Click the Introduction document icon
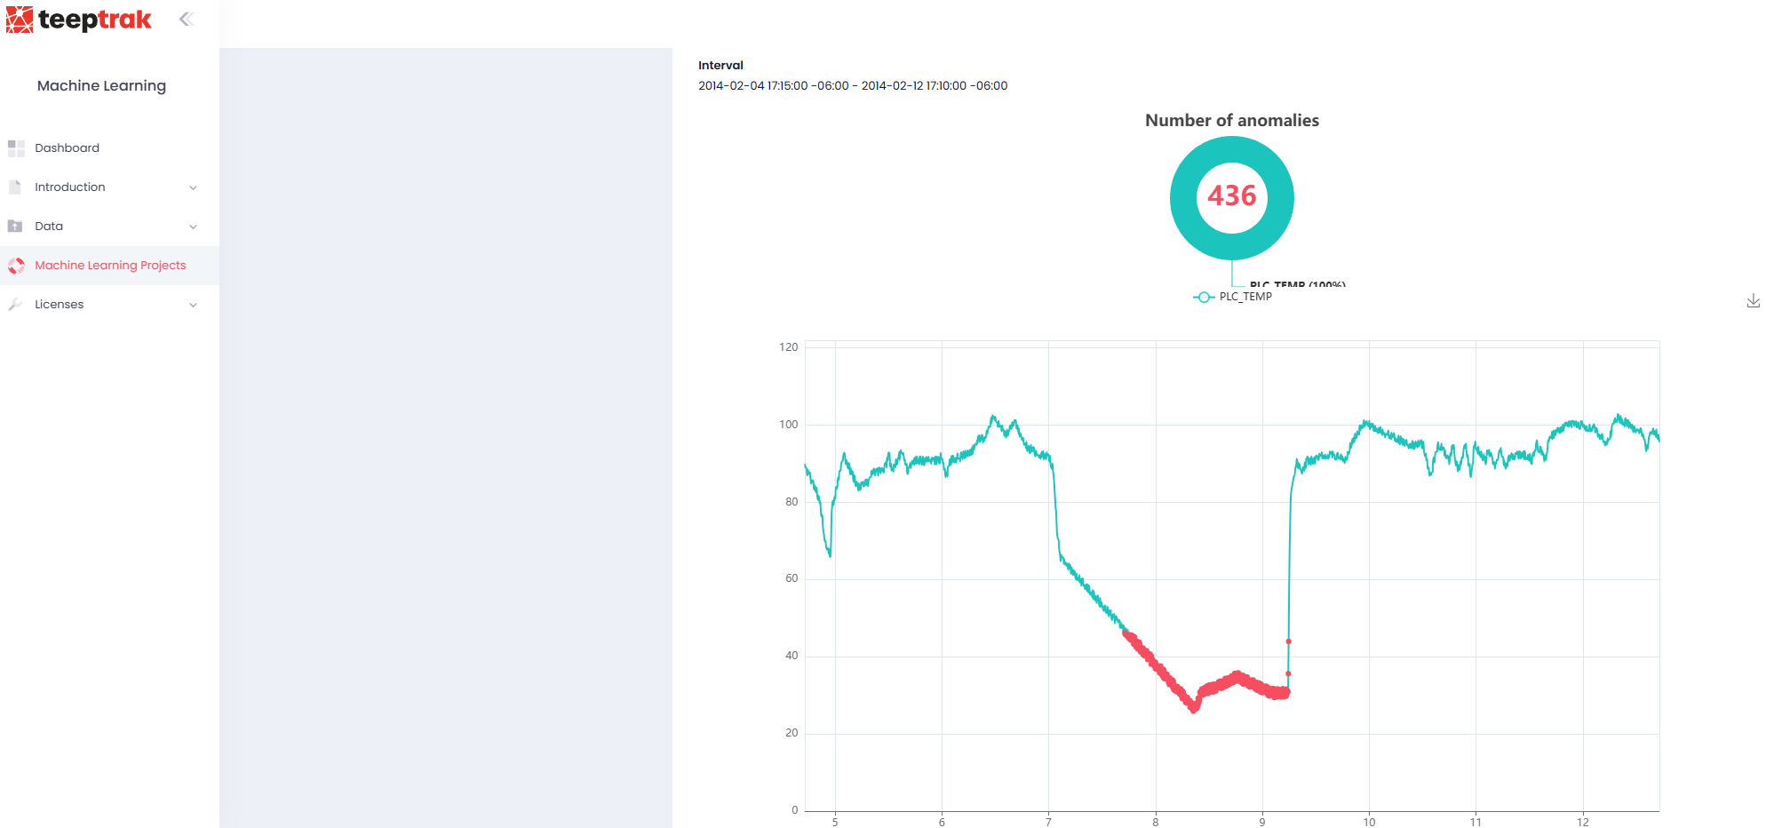Image resolution: width=1766 pixels, height=828 pixels. pos(16,187)
